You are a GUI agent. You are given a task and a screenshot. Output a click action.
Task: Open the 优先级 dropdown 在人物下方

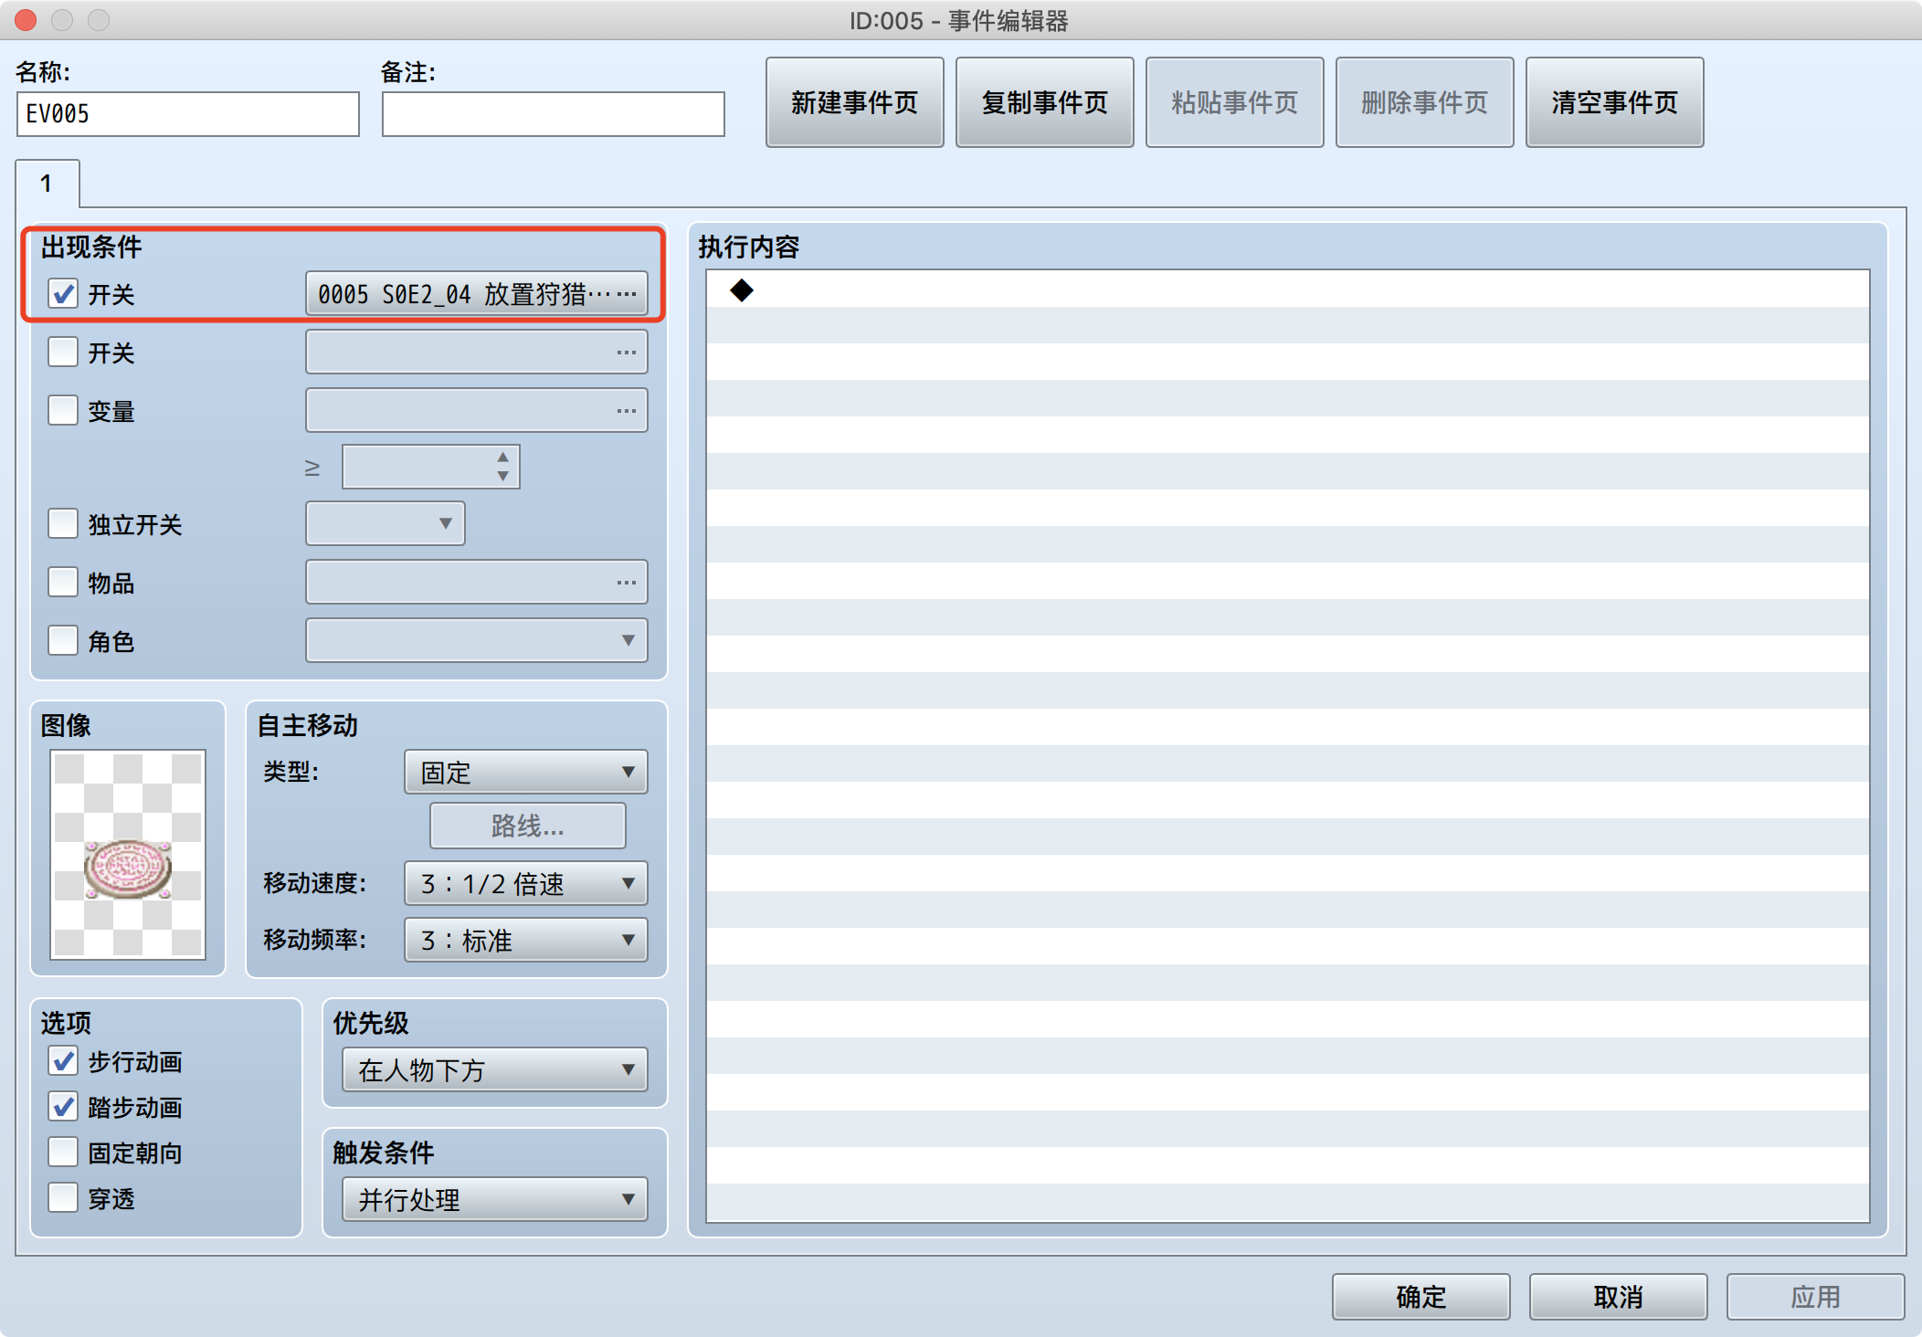tap(495, 1070)
